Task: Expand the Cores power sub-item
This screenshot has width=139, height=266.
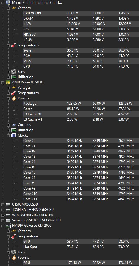Action: click(14, 109)
